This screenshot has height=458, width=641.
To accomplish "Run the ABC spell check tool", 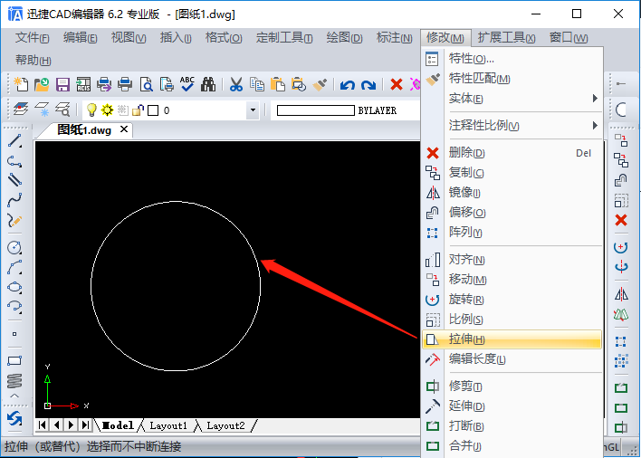I will click(x=187, y=84).
